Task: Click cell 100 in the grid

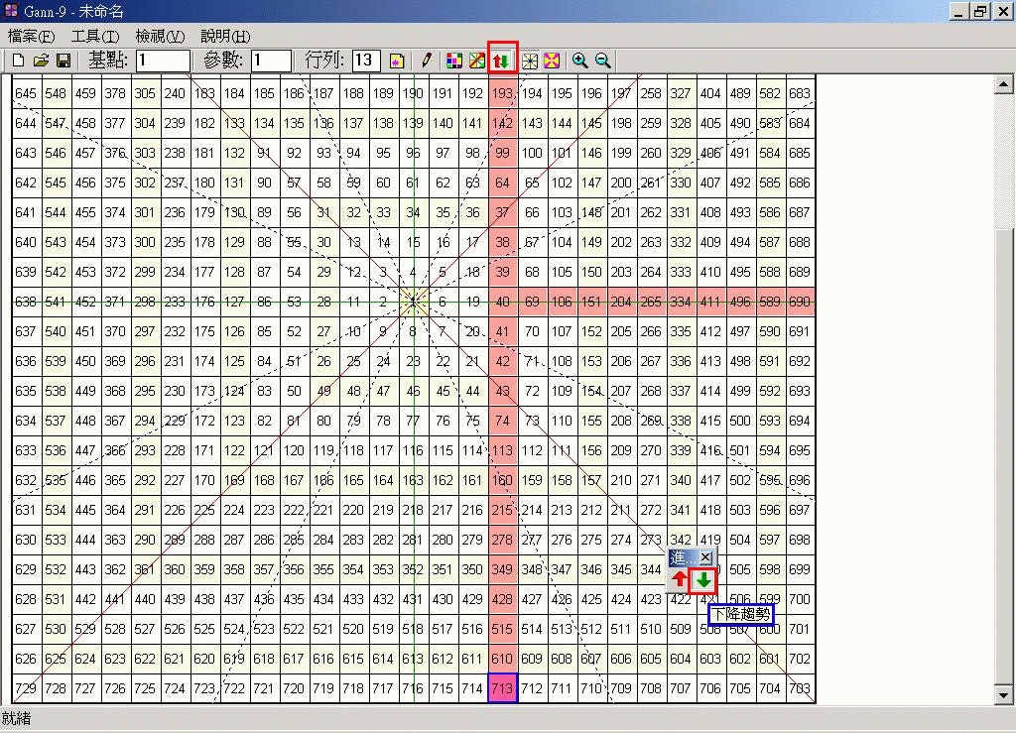Action: pos(532,153)
